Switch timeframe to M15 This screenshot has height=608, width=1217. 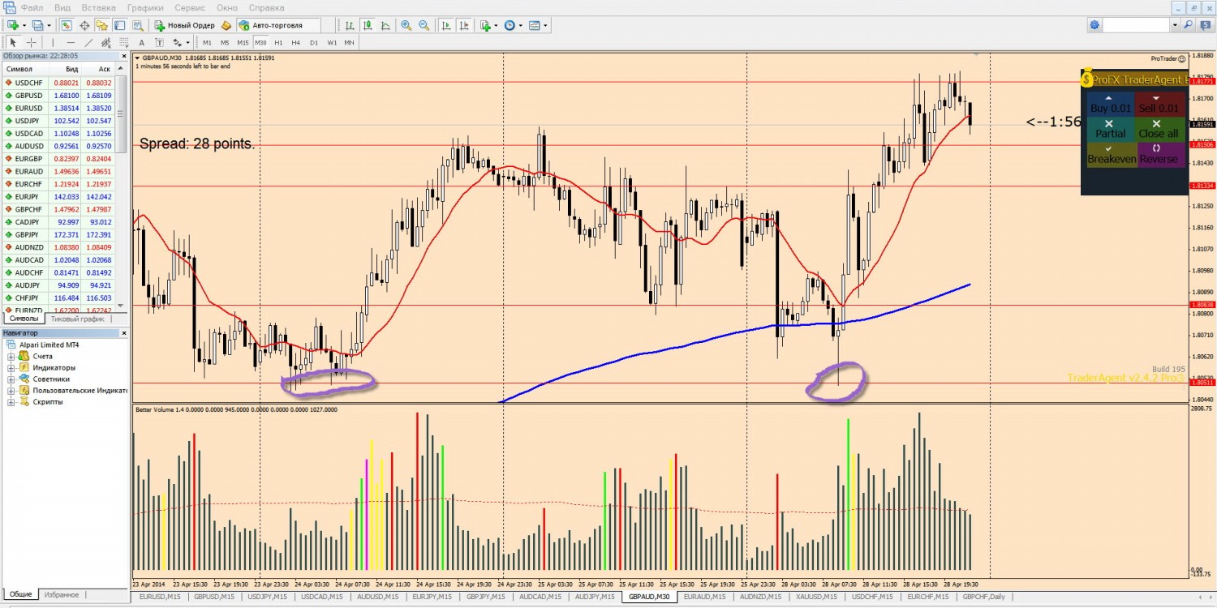click(243, 42)
